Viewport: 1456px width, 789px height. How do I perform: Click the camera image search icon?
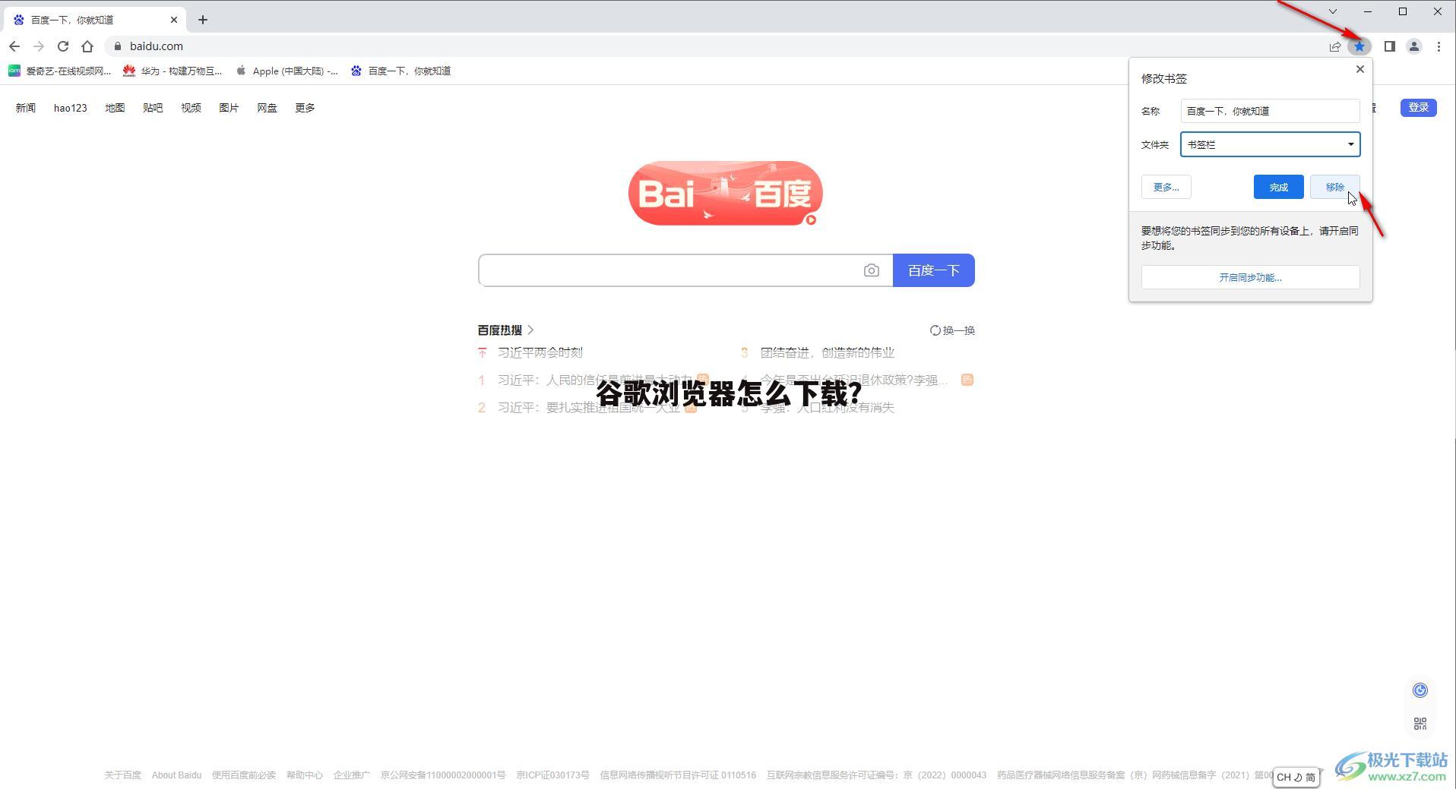click(871, 270)
